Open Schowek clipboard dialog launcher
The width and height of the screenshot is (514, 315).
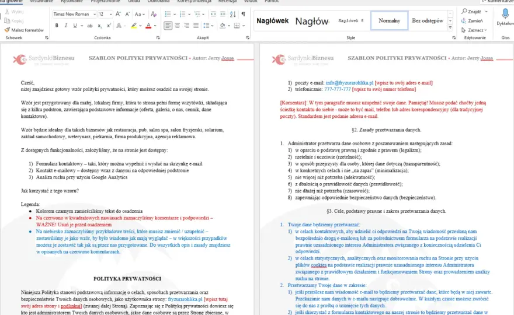(47, 38)
